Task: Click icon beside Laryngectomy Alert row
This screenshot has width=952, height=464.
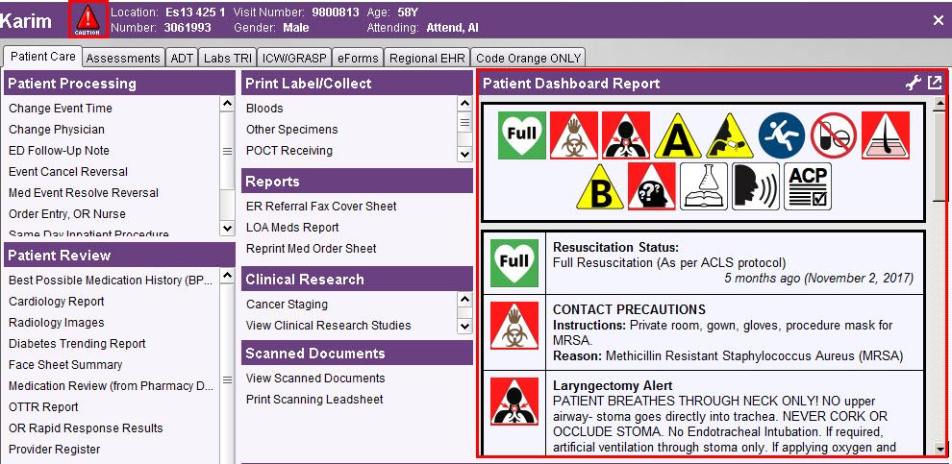Action: (x=514, y=402)
